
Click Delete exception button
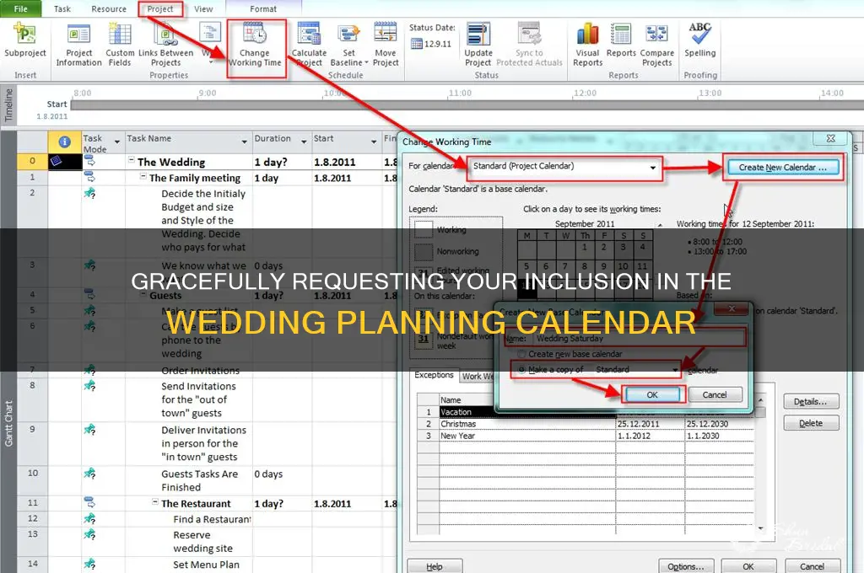[x=811, y=423]
